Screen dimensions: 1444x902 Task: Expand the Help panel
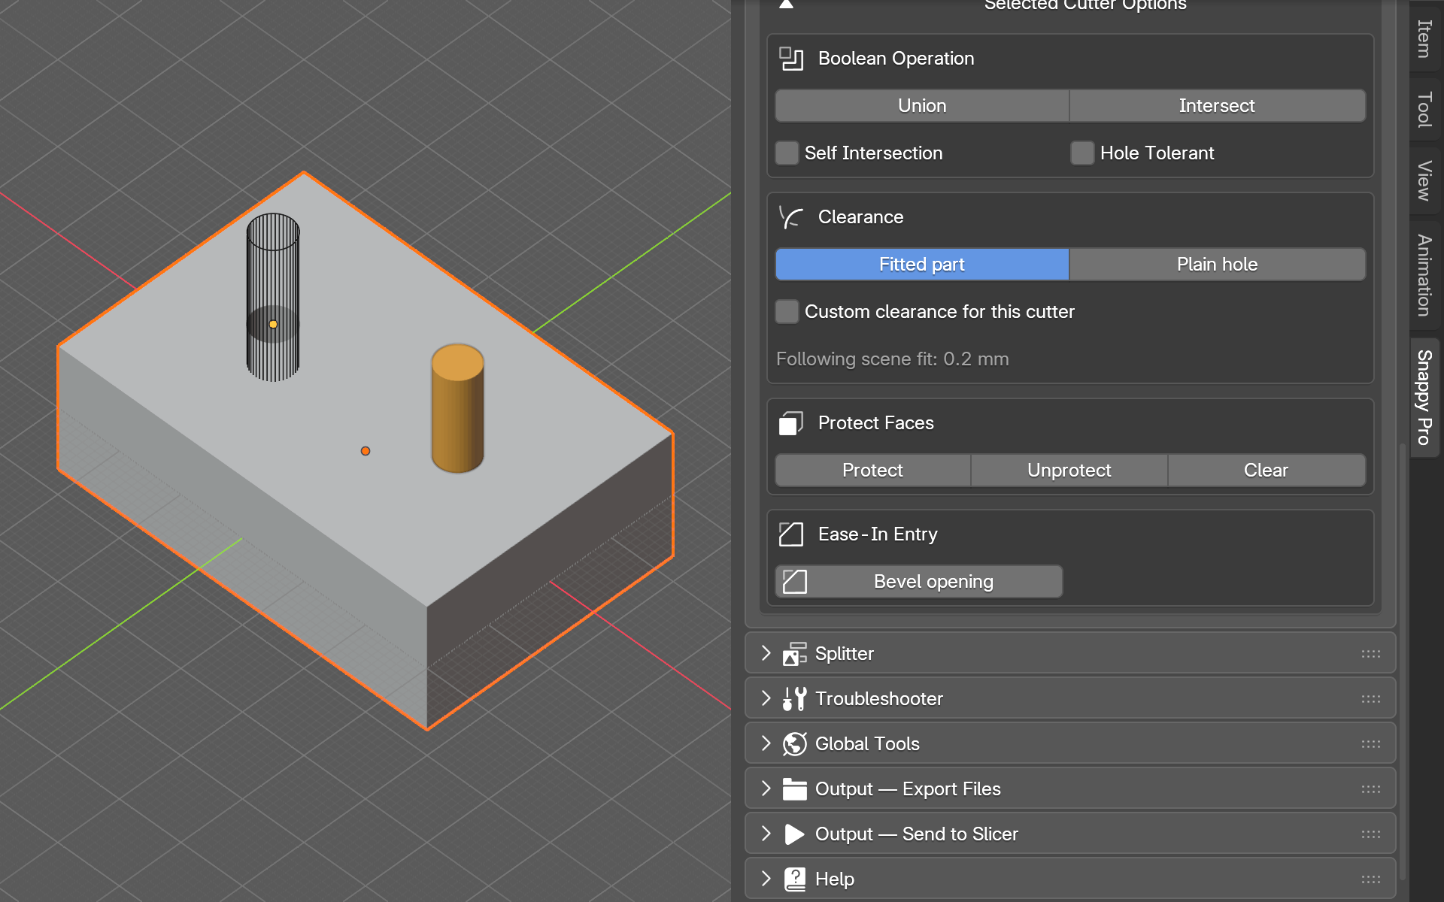click(766, 879)
